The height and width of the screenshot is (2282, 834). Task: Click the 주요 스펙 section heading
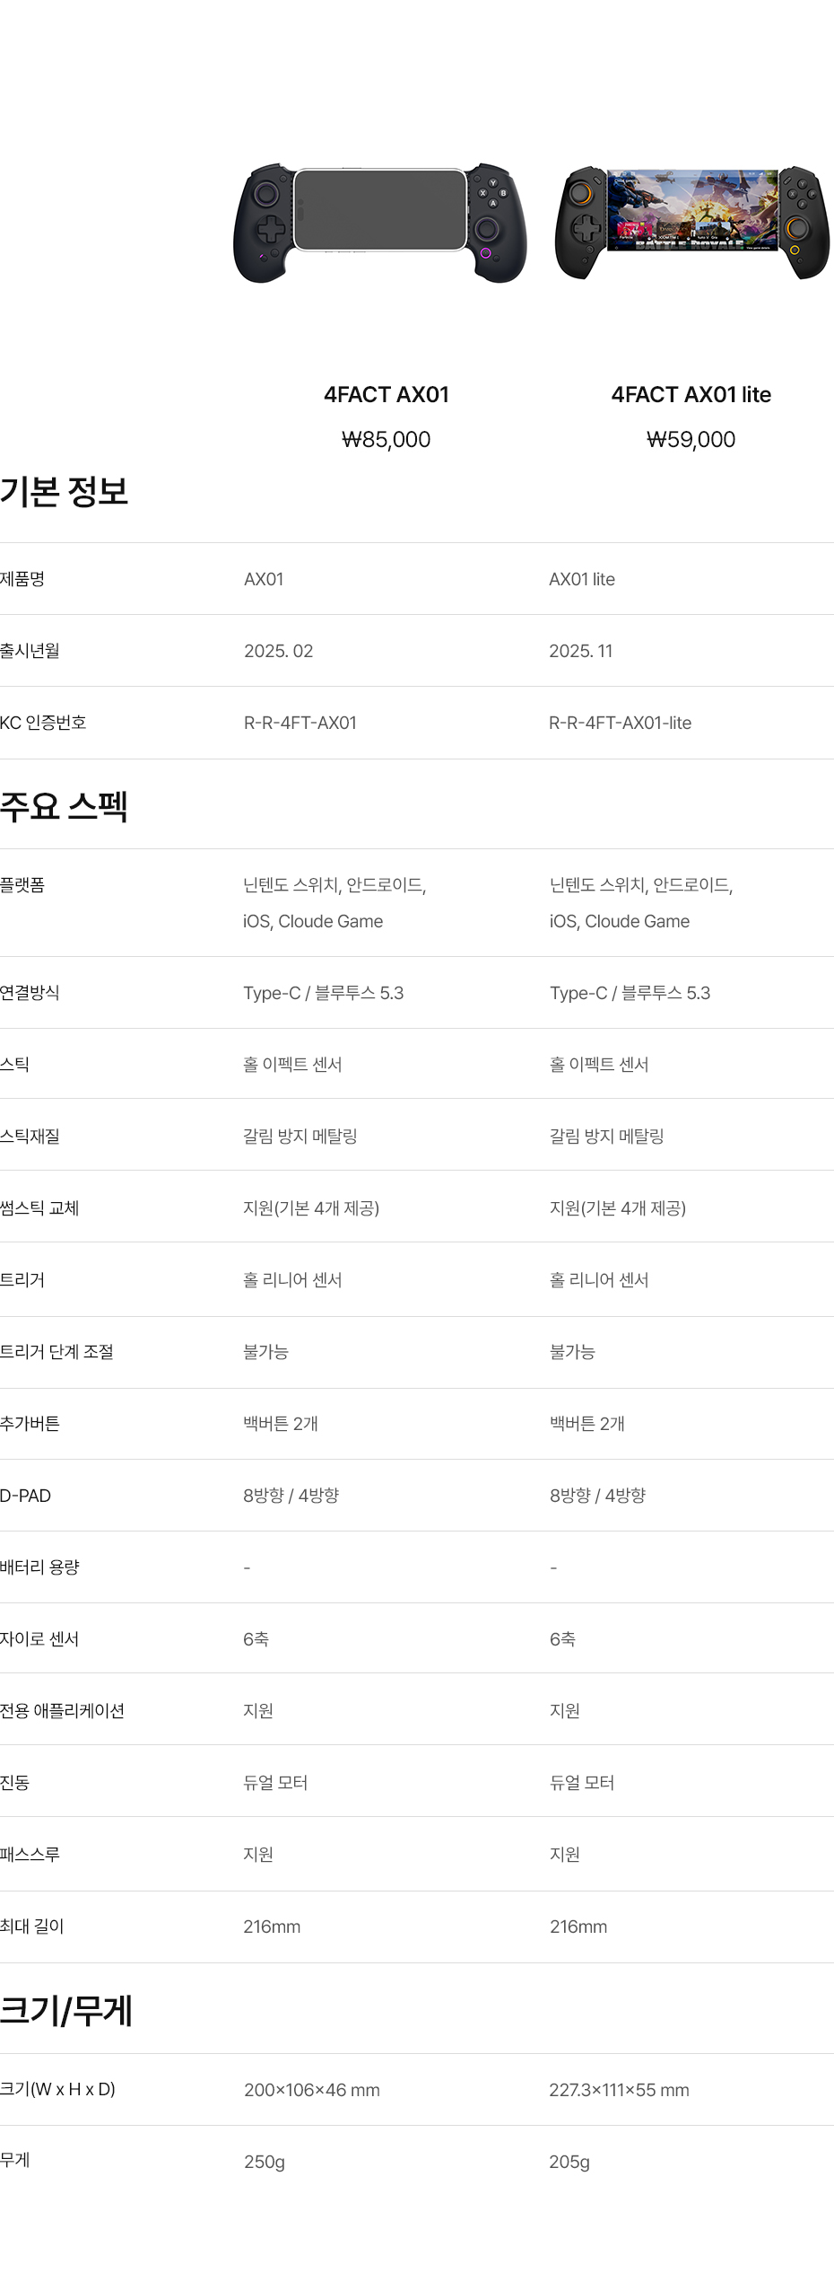[65, 806]
